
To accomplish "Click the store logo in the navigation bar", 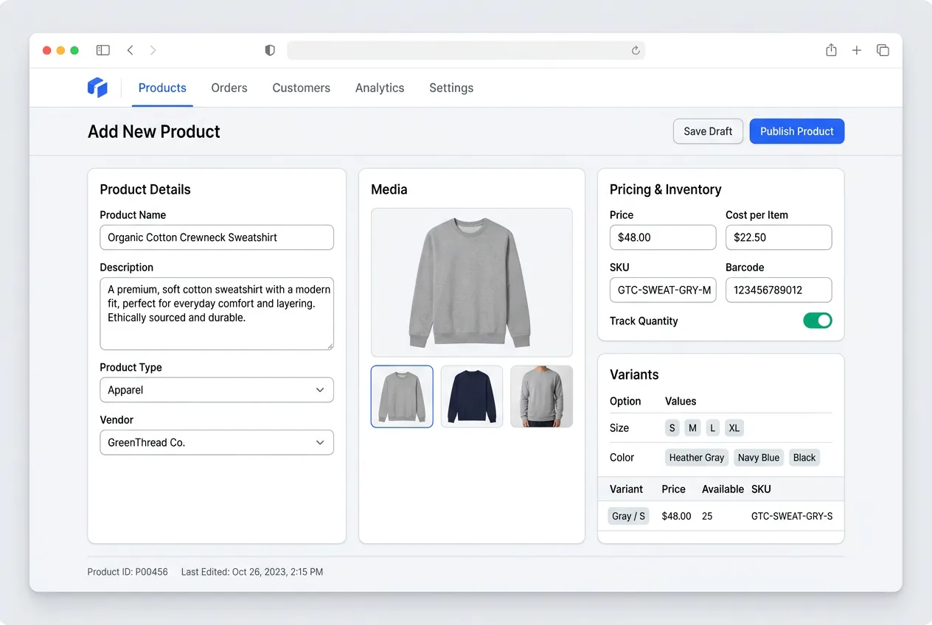I will point(97,87).
